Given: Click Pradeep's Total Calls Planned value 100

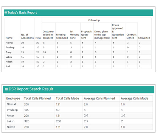Looking at the screenshot, I should coord(27,110).
